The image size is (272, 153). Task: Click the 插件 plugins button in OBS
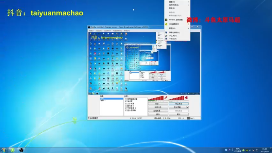[x=158, y=114]
